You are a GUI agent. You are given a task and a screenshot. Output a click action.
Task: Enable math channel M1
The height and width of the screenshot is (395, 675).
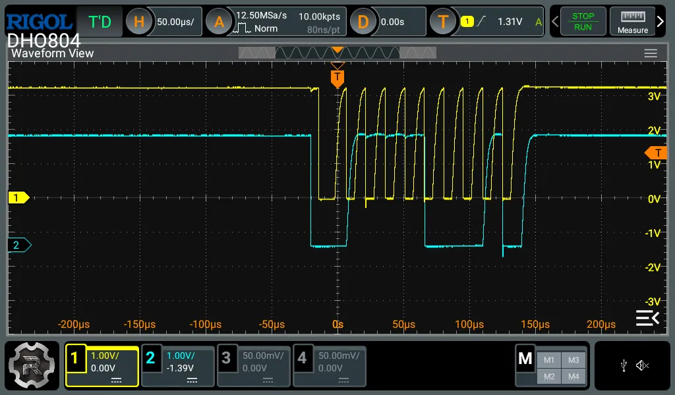click(549, 360)
